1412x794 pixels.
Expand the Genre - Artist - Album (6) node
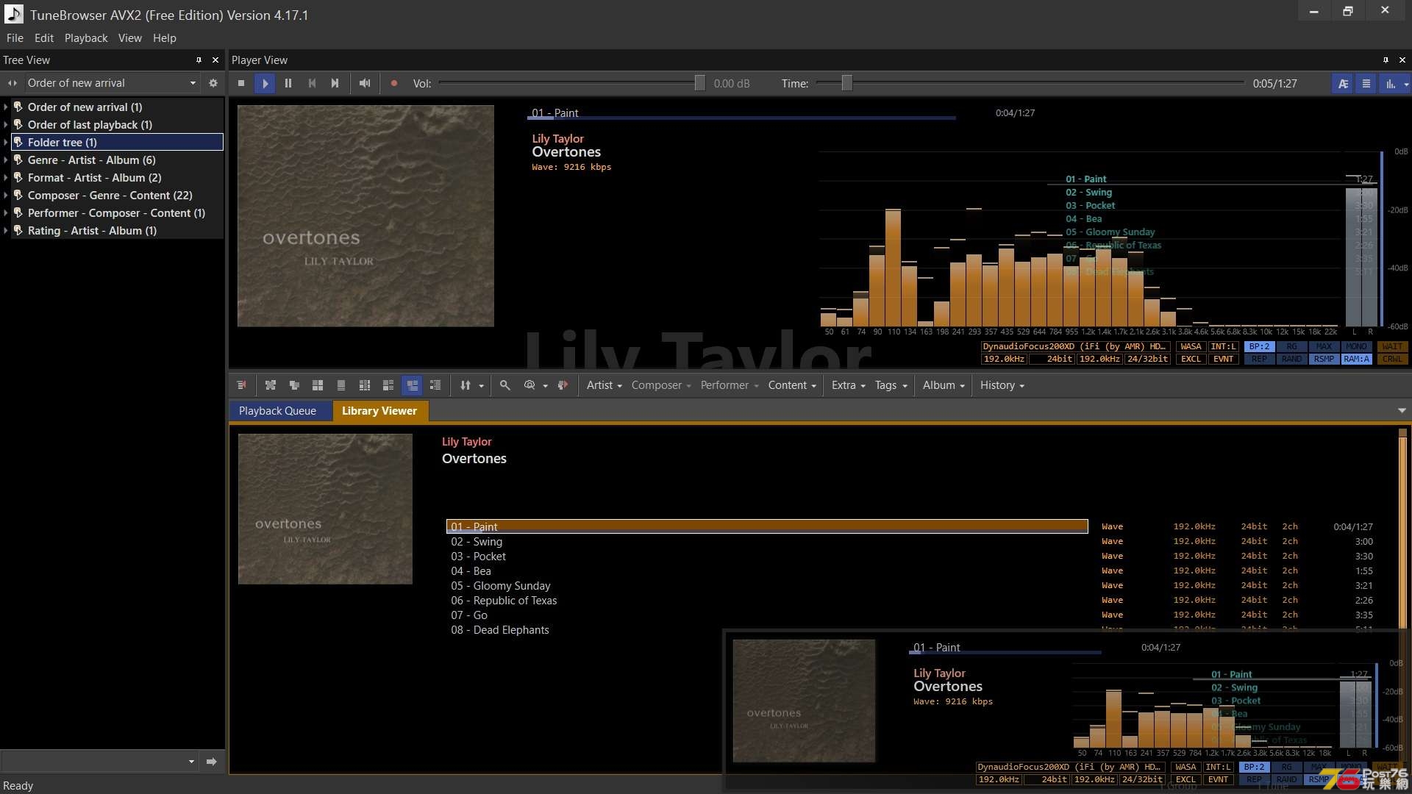tap(6, 160)
